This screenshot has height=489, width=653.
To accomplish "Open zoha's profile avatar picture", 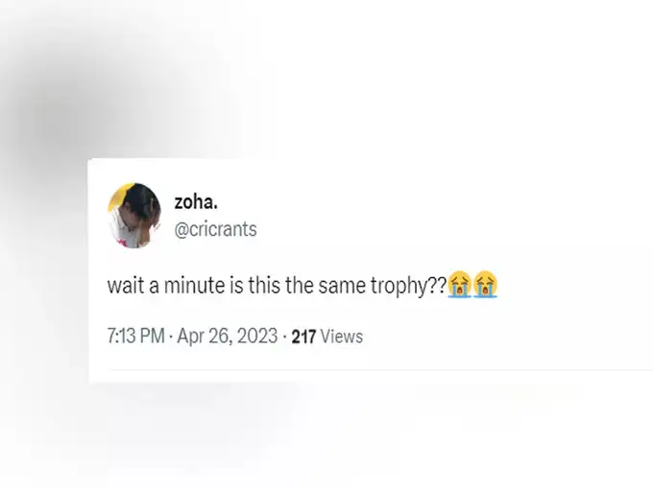I will pyautogui.click(x=134, y=216).
